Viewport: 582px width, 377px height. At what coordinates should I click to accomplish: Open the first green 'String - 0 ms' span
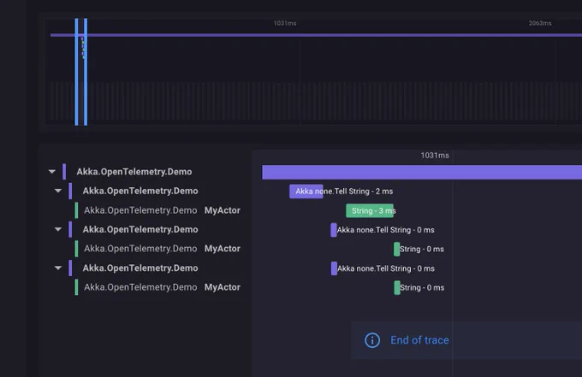[x=397, y=249]
